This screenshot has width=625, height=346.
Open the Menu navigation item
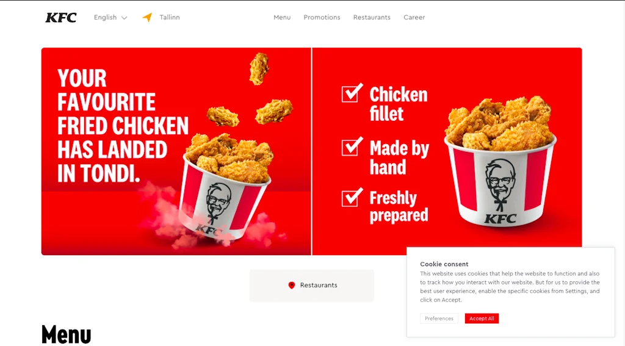pyautogui.click(x=282, y=18)
